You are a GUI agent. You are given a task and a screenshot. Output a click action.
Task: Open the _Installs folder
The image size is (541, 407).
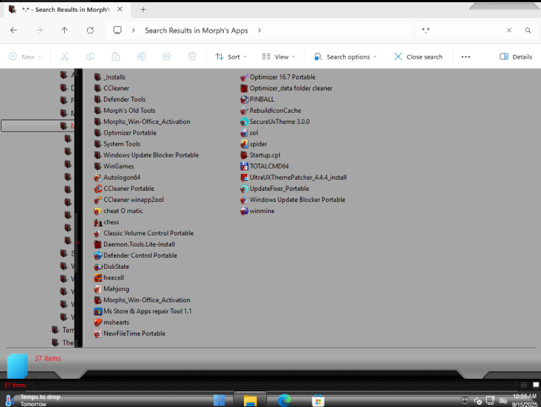[110, 77]
